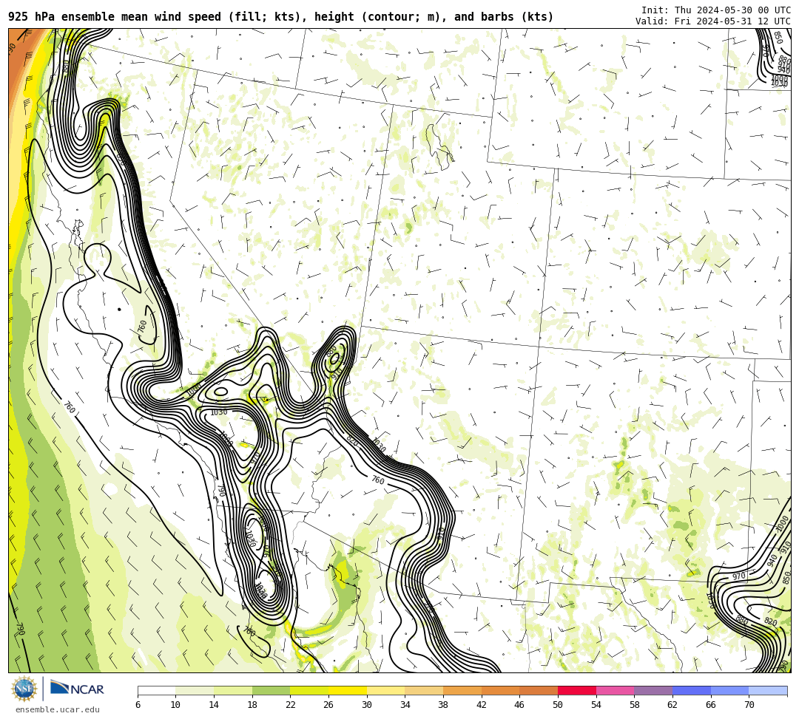Pick the burnt orange 46-50 kts swatch

[x=539, y=690]
